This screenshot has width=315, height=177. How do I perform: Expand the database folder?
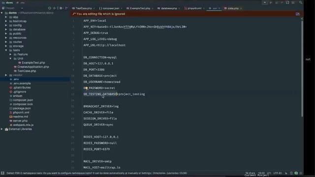(6, 29)
